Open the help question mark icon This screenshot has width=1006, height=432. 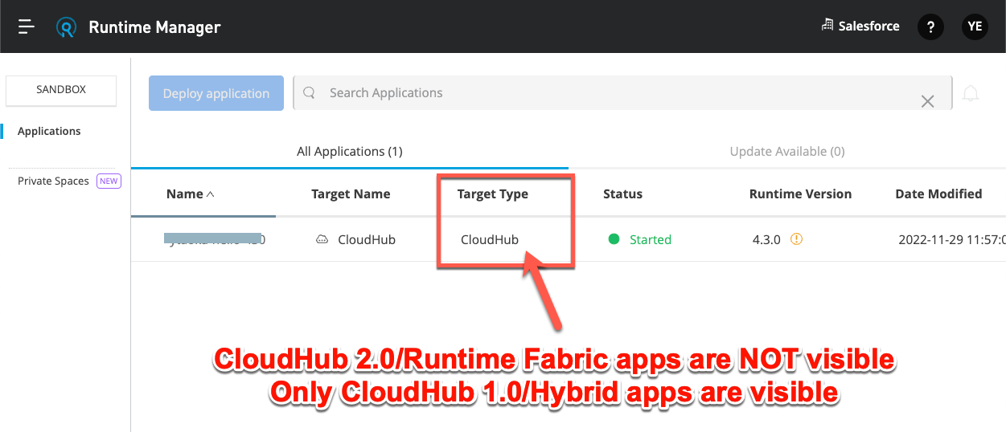pos(930,26)
